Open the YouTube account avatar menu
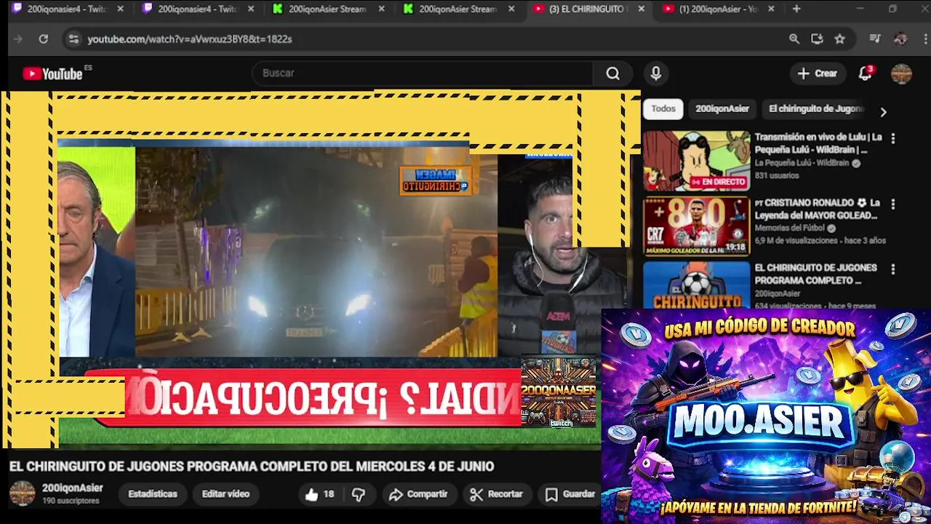The image size is (931, 524). (901, 74)
